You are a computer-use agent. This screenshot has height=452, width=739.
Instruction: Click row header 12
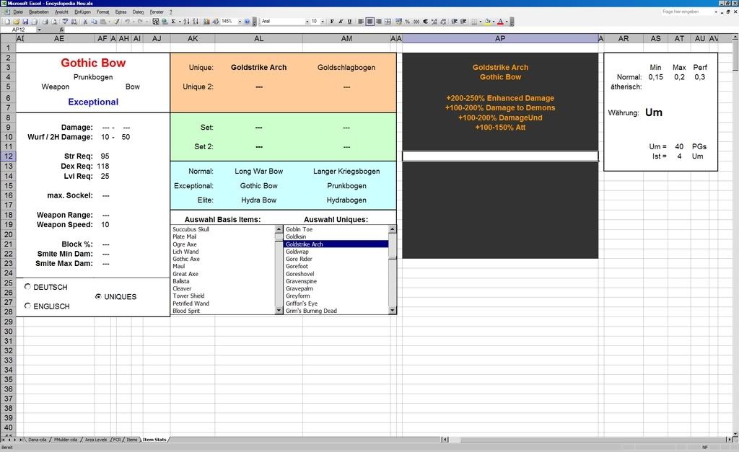8,156
